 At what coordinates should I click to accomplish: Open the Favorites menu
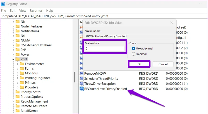click(36, 11)
